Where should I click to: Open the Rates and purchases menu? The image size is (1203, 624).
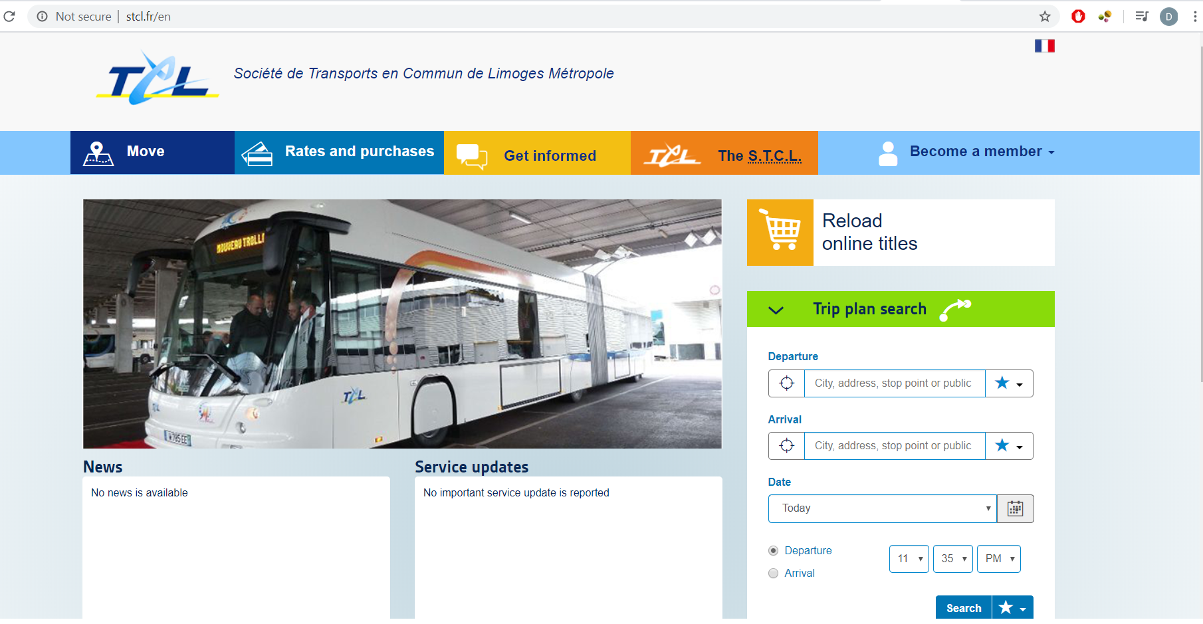[339, 153]
